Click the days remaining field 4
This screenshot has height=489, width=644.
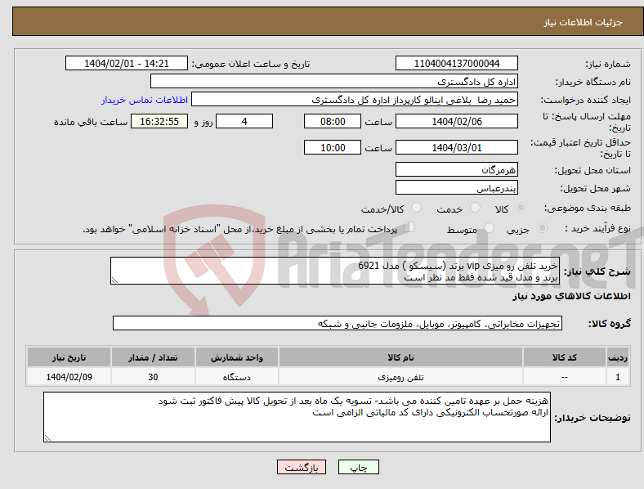tap(244, 121)
